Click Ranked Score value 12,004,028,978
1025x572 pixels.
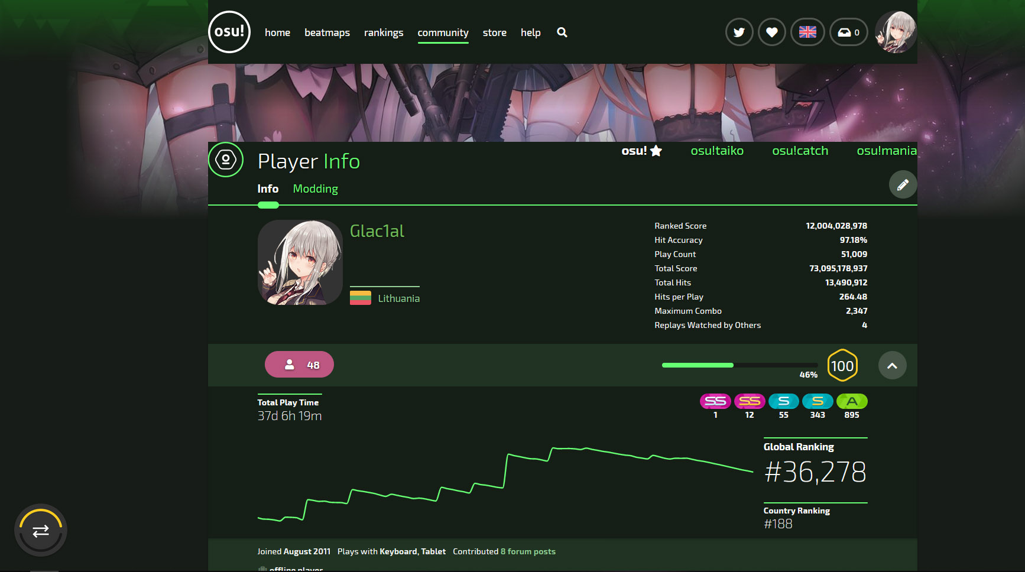point(836,226)
